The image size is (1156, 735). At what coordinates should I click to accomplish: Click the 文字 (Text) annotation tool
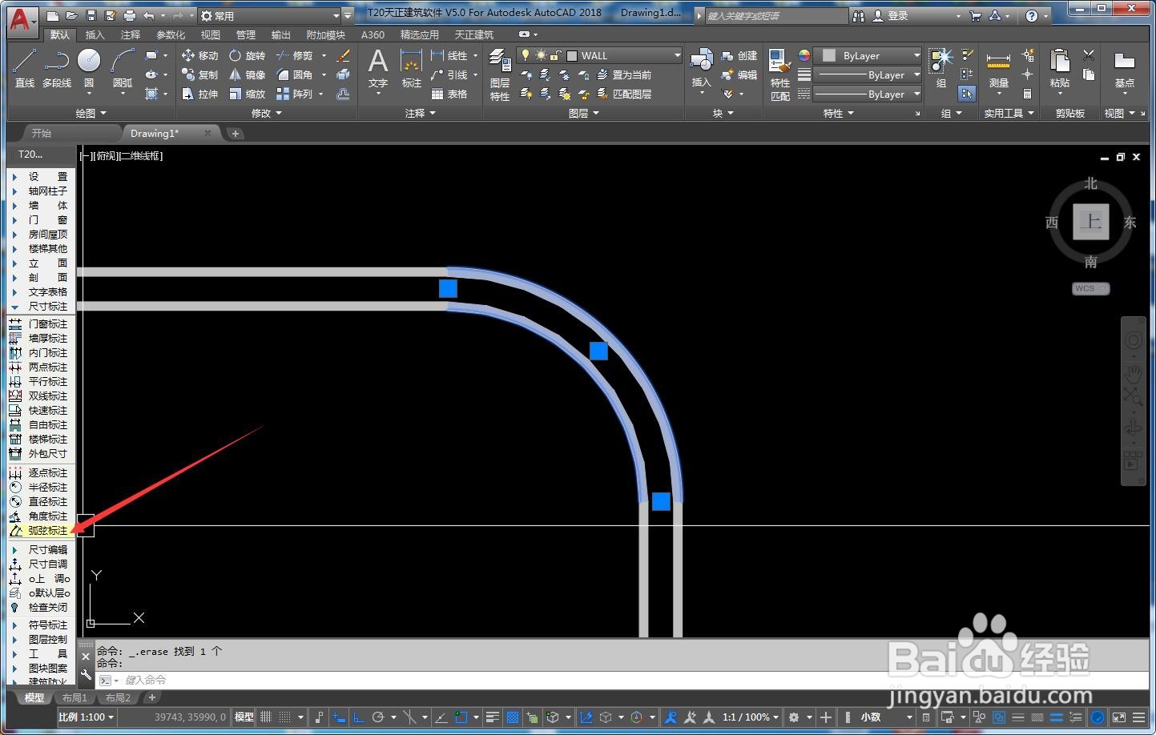[x=377, y=67]
